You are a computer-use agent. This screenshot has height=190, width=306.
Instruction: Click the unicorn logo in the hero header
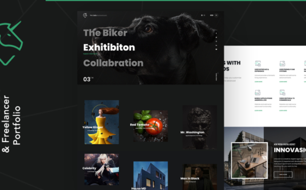point(85,15)
